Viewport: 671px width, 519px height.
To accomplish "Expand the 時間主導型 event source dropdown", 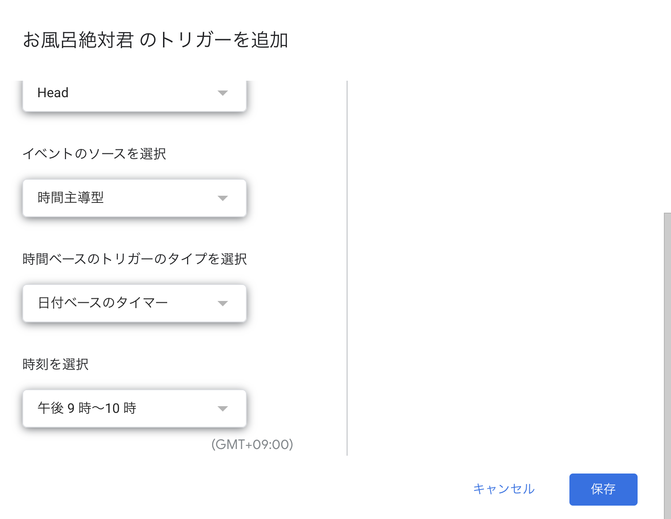I will (134, 198).
